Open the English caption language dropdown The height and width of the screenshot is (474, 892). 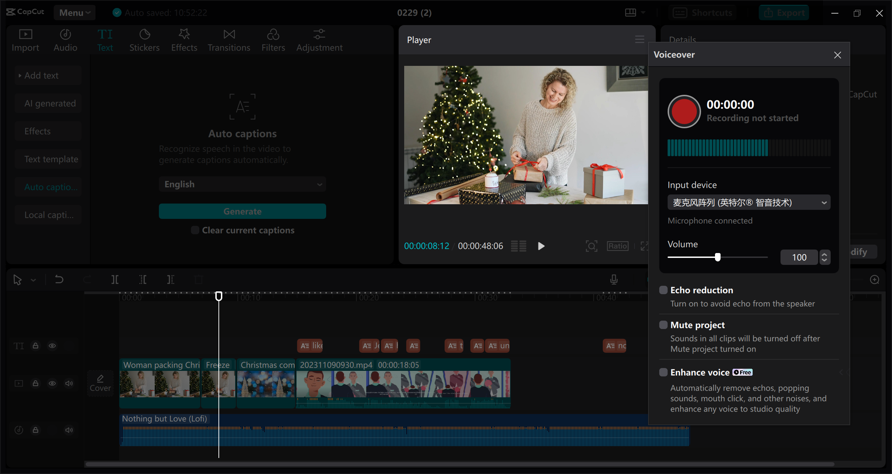point(243,184)
